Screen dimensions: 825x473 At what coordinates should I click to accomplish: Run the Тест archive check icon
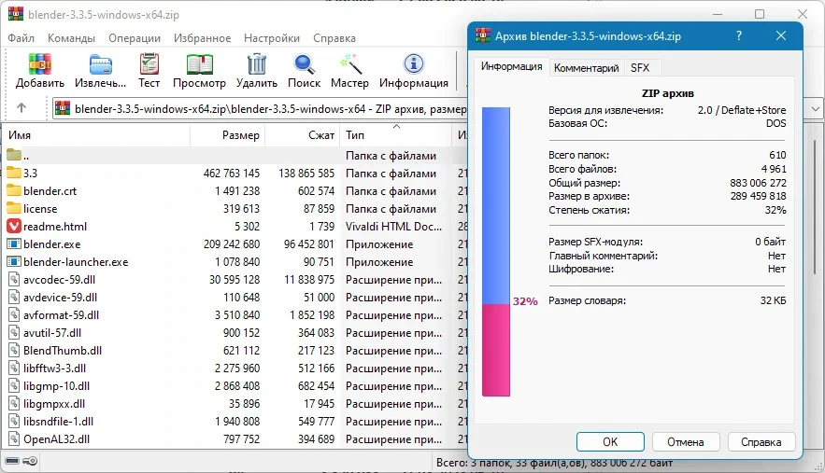(149, 70)
